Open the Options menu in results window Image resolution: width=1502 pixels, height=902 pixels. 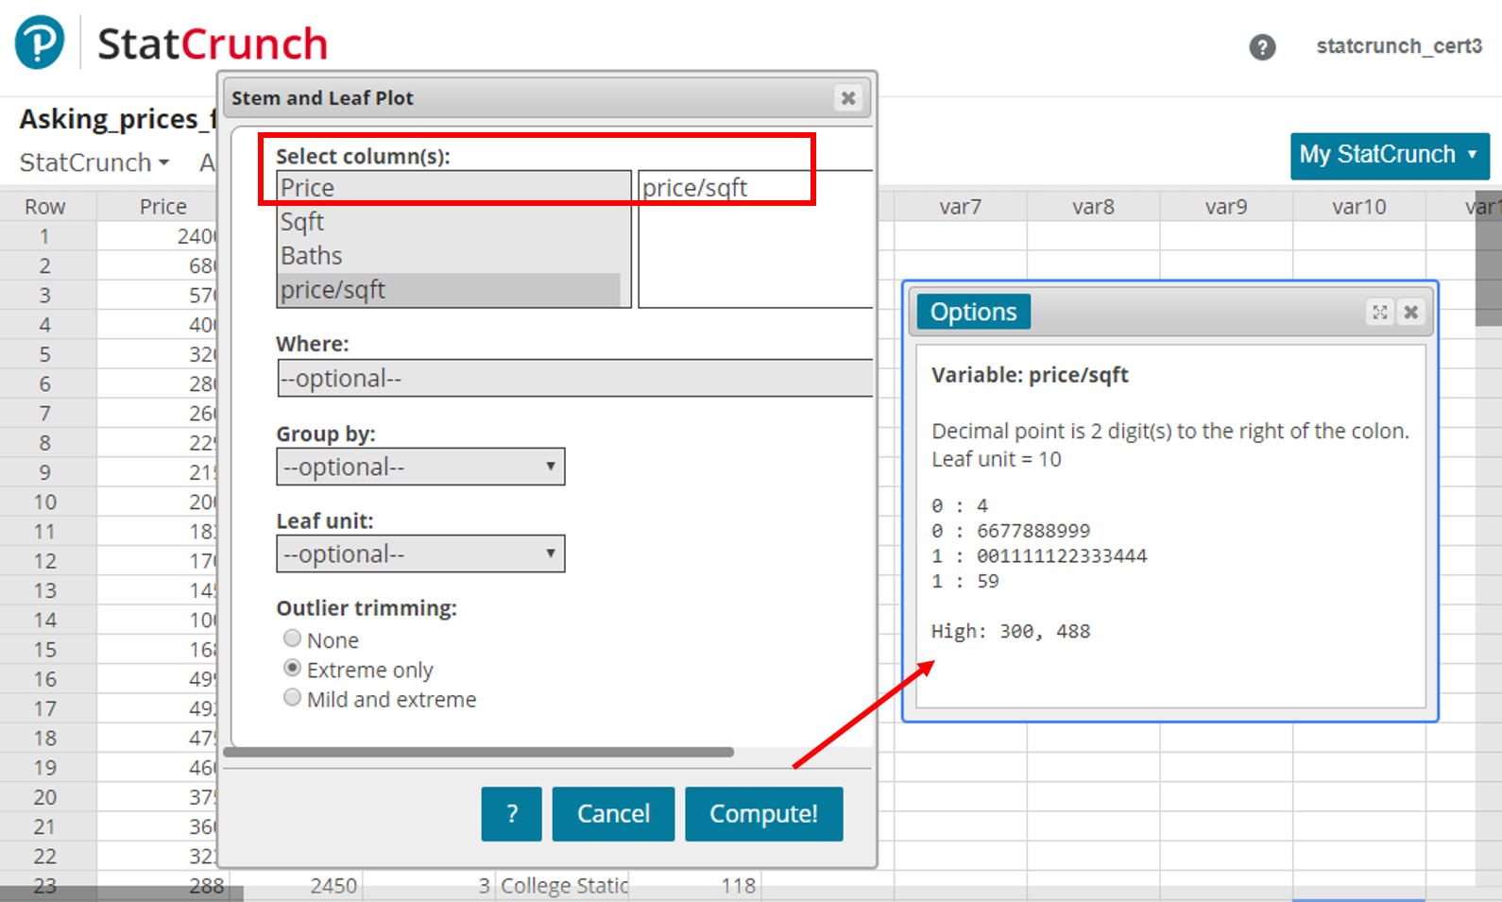coord(973,312)
